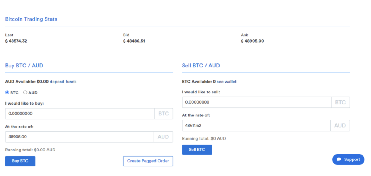Open the deposit funds link

[x=63, y=82]
